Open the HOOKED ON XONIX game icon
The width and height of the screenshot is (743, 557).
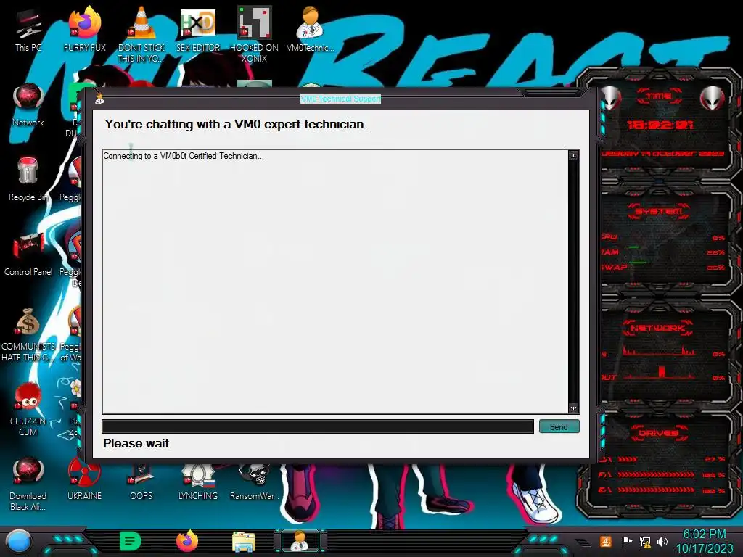click(255, 34)
